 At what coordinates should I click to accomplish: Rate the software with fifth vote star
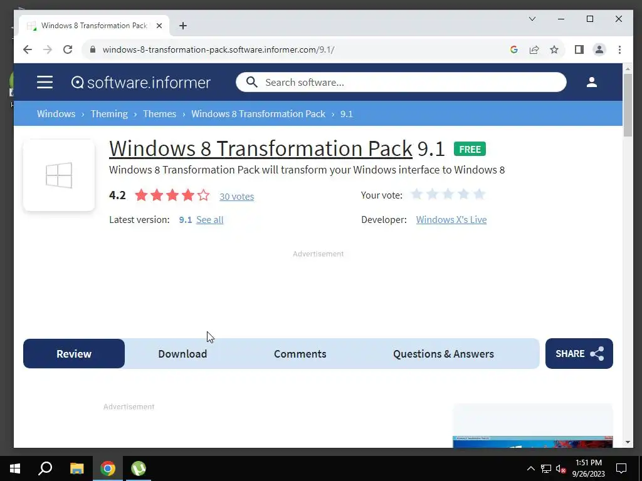pos(479,194)
